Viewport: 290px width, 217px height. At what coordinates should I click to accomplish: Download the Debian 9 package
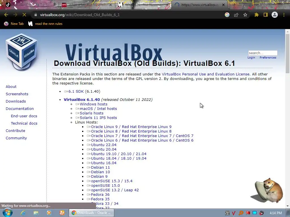tap(99, 176)
